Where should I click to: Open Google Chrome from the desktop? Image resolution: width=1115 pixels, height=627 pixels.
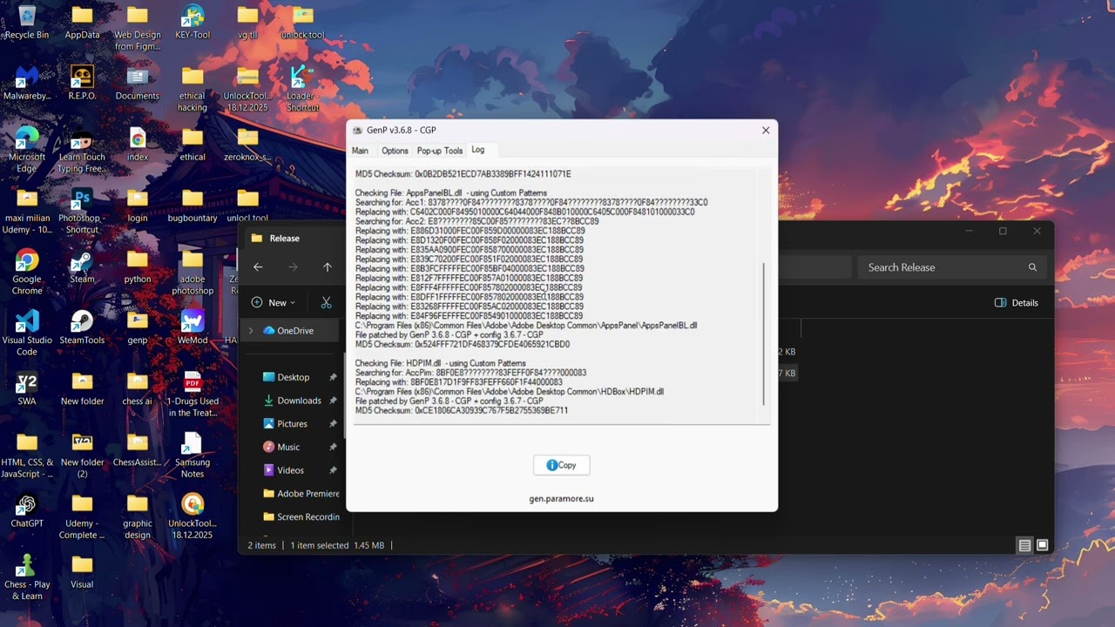point(27,272)
